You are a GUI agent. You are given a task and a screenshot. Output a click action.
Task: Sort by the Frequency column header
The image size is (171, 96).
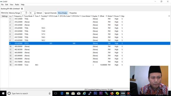pyautogui.click(x=18, y=16)
